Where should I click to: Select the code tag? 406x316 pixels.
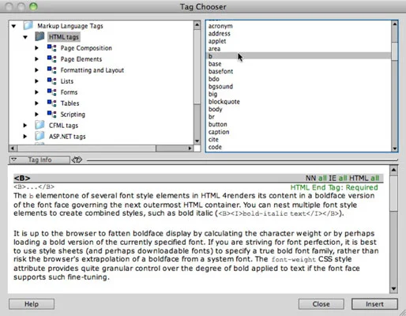pyautogui.click(x=215, y=147)
